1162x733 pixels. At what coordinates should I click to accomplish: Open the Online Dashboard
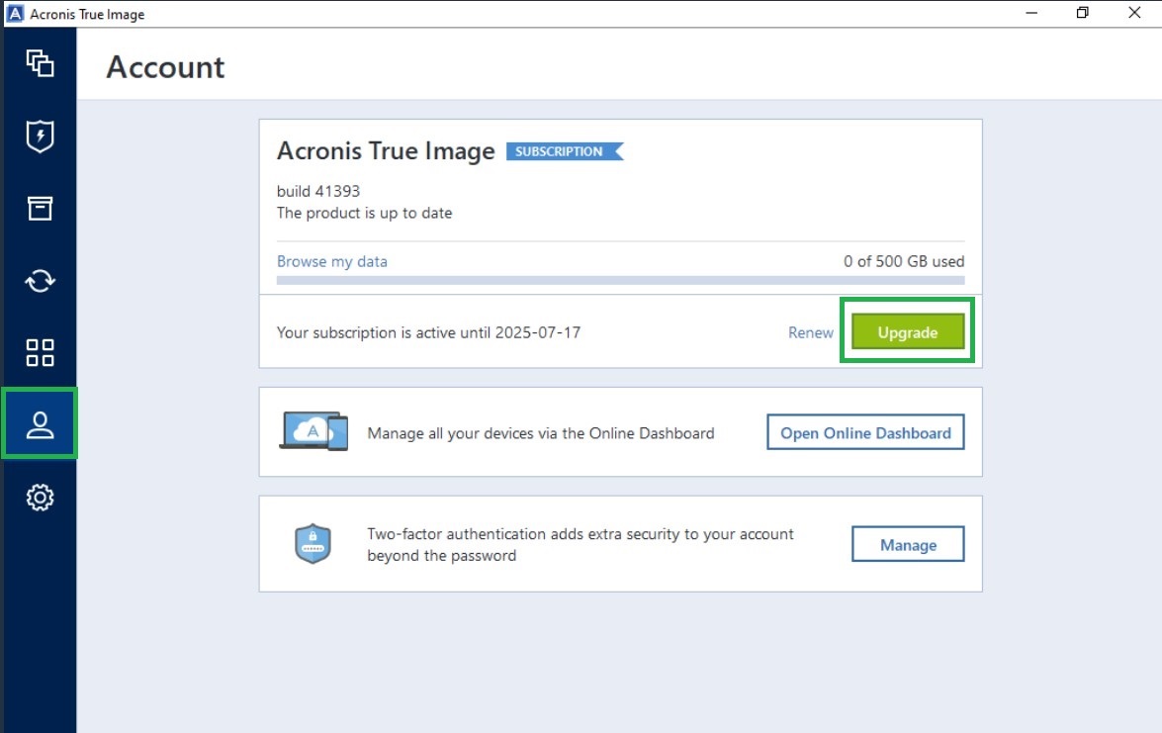pos(864,432)
